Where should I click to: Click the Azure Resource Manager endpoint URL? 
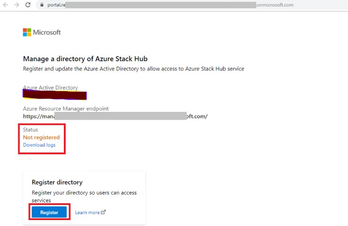115,116
